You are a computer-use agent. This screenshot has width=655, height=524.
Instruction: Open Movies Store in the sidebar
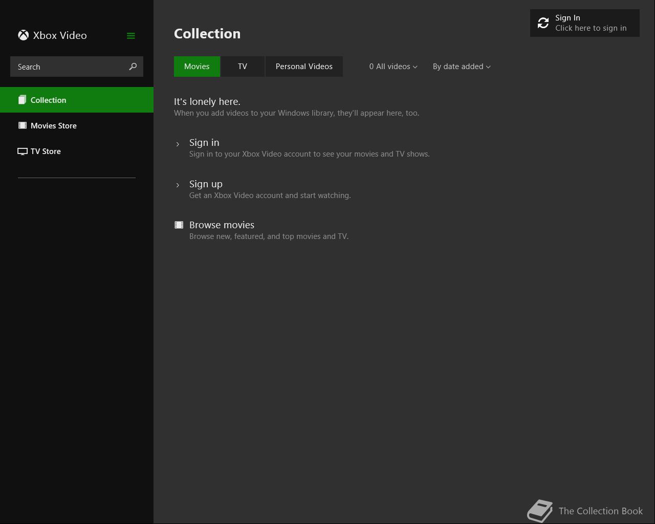coord(77,125)
